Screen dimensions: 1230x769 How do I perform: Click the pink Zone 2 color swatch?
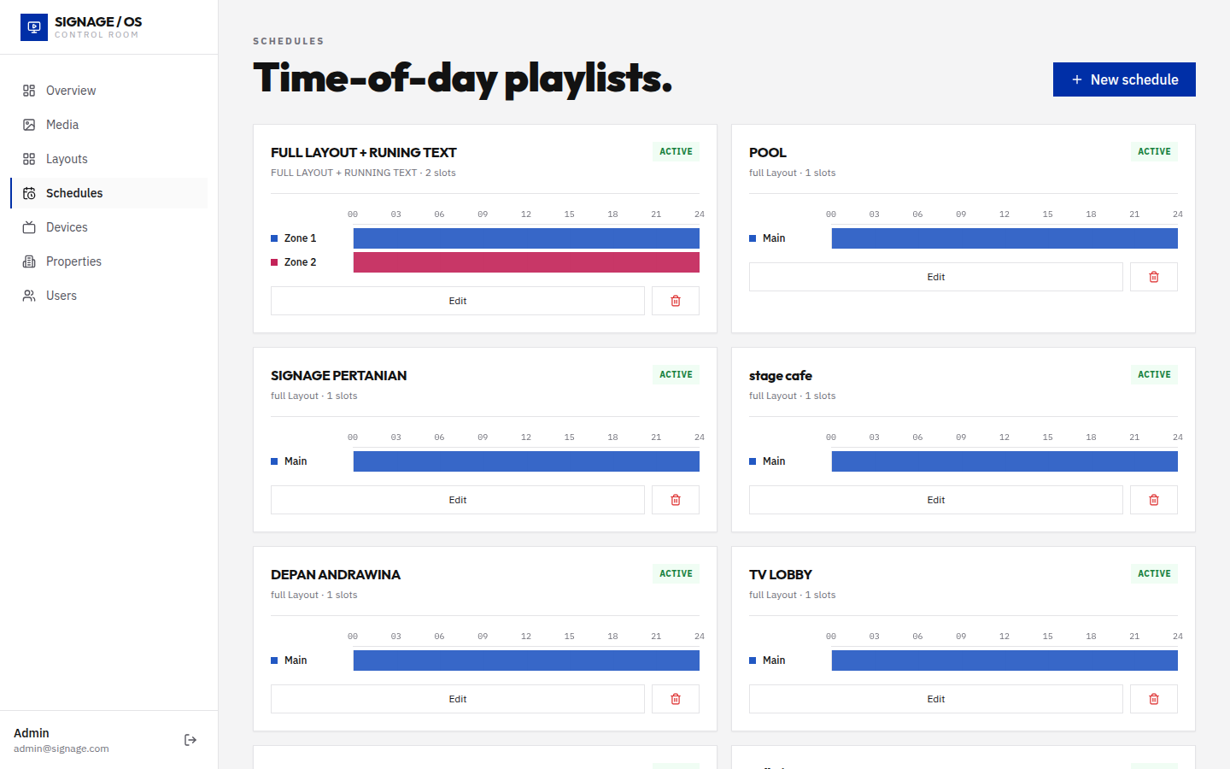[x=274, y=262]
